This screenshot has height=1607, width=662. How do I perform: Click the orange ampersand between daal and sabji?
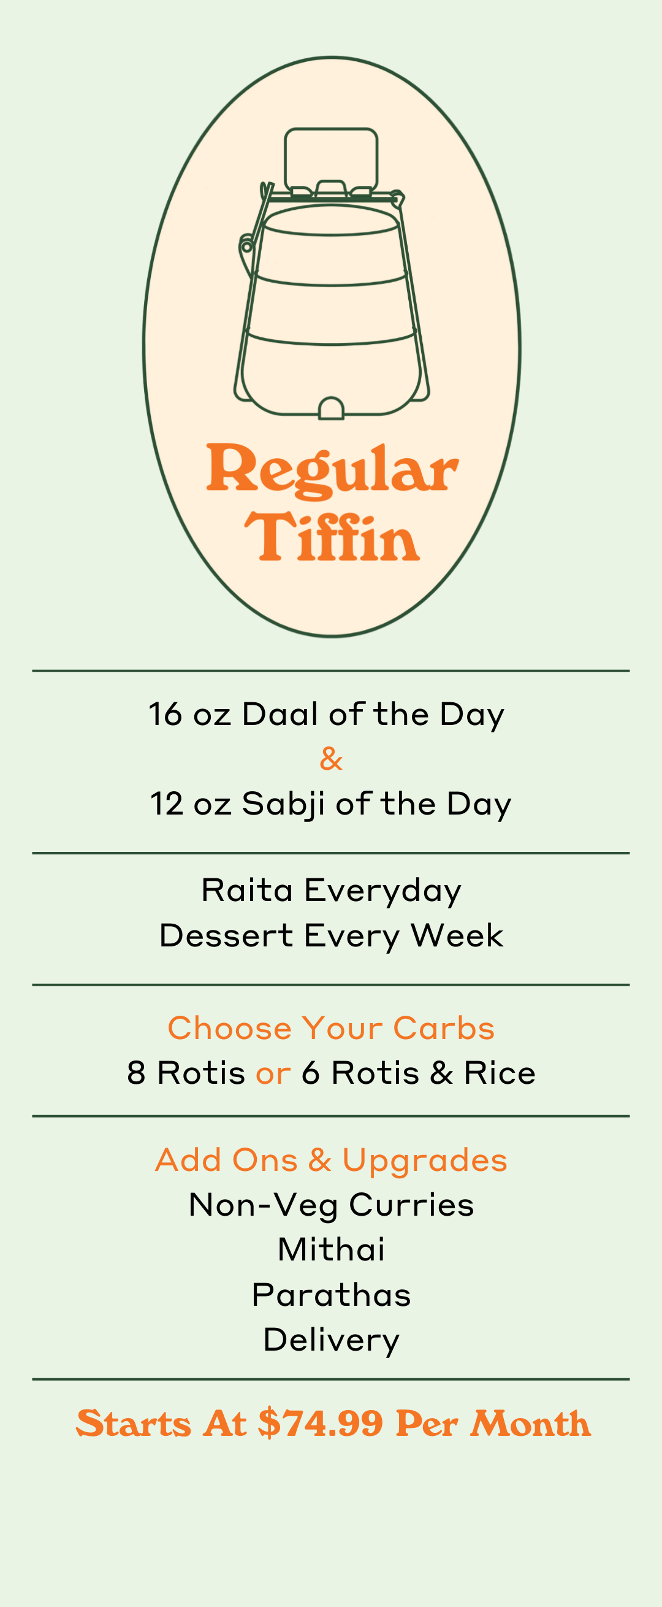tap(331, 759)
